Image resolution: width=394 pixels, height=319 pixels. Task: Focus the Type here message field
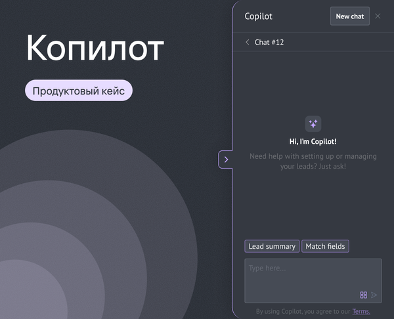313,280
